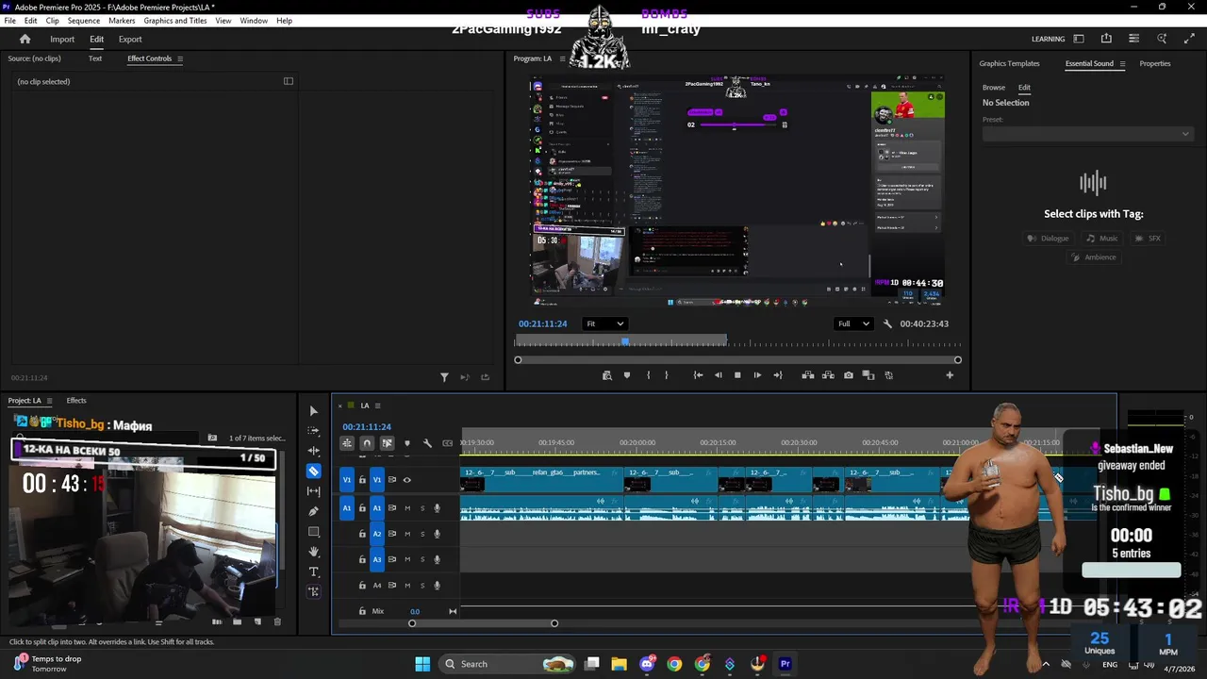Select the Hand tool
The width and height of the screenshot is (1207, 679).
[x=314, y=552]
